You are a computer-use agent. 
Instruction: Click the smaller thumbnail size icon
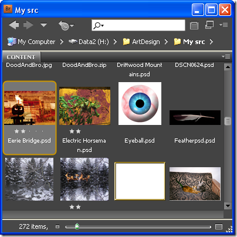click(x=57, y=227)
